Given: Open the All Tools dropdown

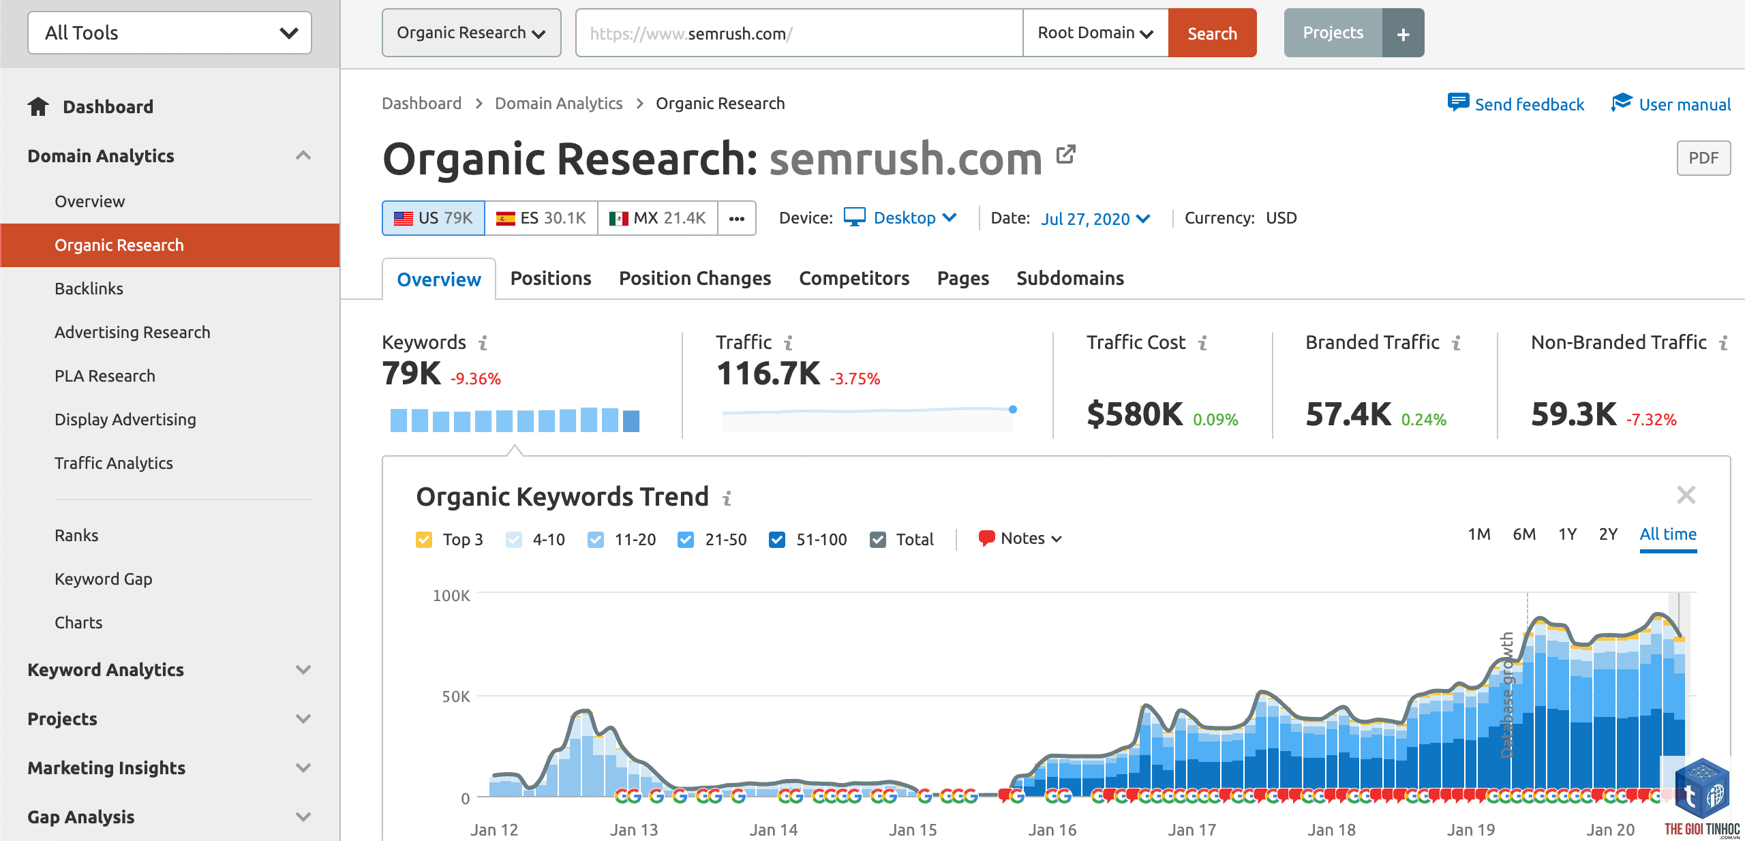Looking at the screenshot, I should pos(170,33).
